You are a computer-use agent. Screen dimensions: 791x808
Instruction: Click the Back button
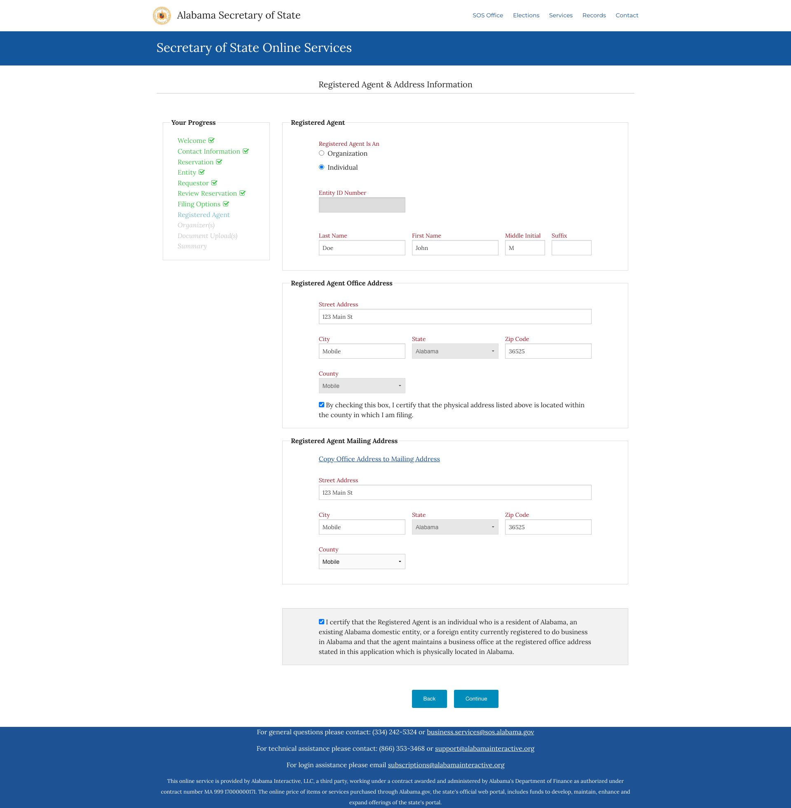429,699
